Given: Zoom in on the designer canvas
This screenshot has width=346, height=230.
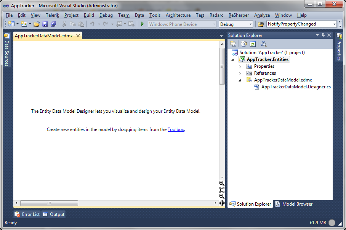Looking at the screenshot, I should click(x=222, y=184).
